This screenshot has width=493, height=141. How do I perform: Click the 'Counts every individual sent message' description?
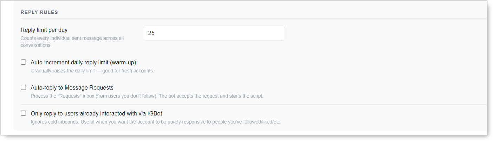click(72, 42)
